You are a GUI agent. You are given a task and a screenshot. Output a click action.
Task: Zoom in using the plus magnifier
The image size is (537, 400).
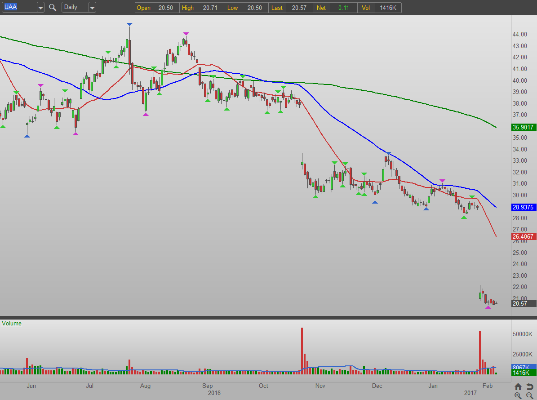[x=518, y=395]
